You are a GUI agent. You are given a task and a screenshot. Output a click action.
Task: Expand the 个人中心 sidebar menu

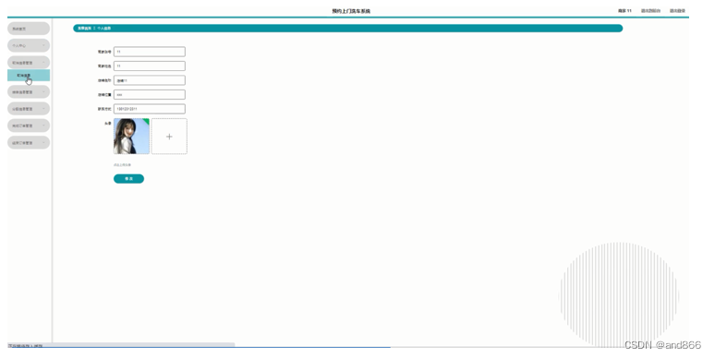coord(29,45)
